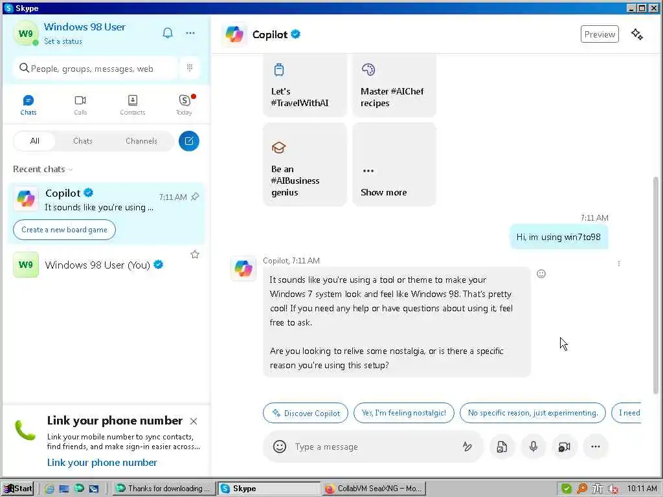Click the sent message Hi, im using win7to98
663x497 pixels.
[559, 237]
